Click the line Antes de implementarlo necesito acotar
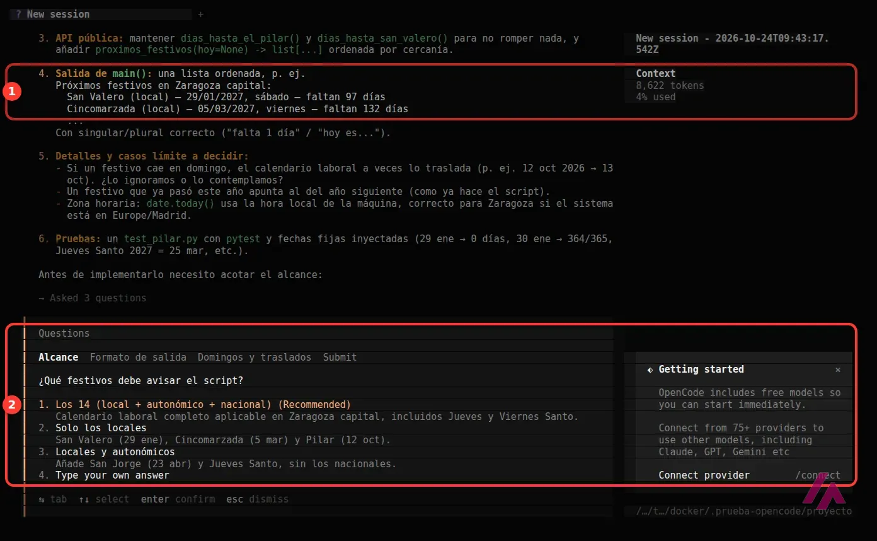This screenshot has width=877, height=541. point(180,274)
